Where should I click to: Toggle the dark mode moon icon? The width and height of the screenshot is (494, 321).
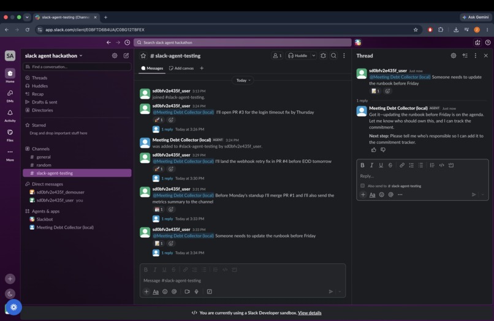tap(10, 293)
